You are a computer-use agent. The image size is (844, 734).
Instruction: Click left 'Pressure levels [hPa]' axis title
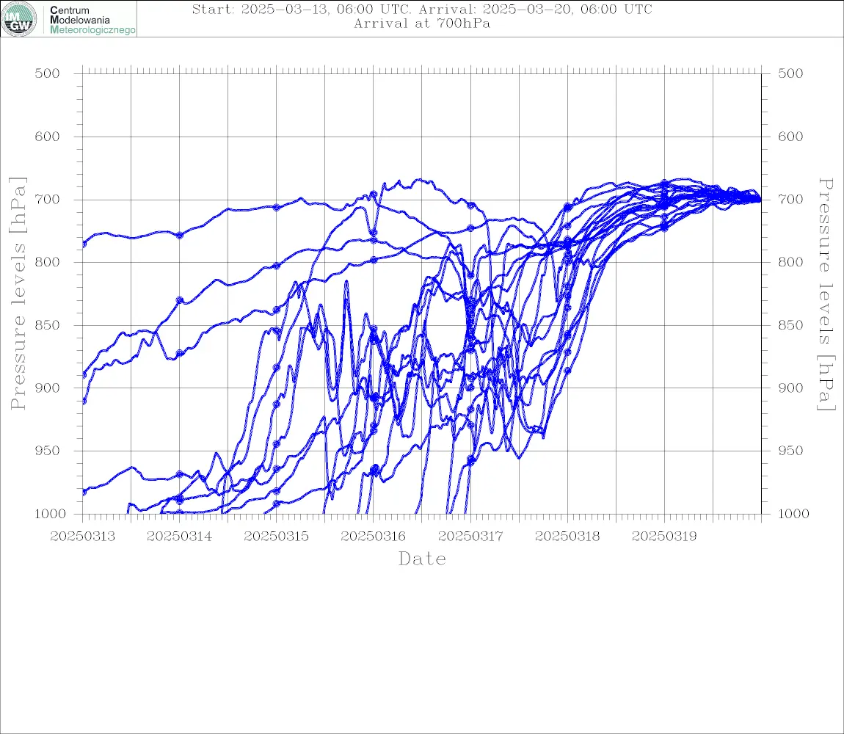[18, 294]
